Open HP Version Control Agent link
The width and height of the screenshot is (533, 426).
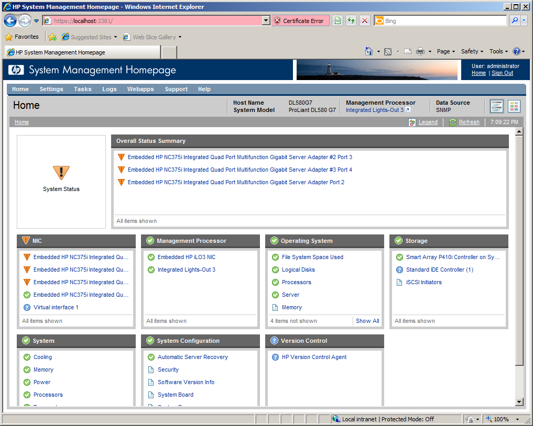314,357
